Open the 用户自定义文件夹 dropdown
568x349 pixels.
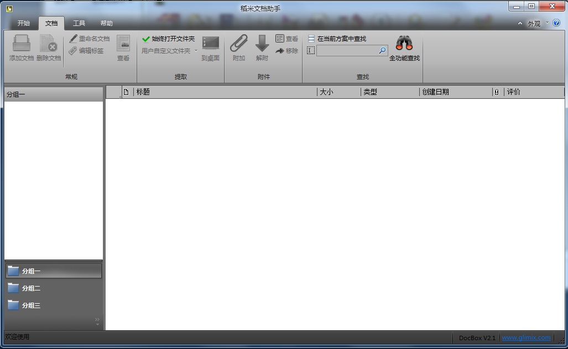point(196,50)
